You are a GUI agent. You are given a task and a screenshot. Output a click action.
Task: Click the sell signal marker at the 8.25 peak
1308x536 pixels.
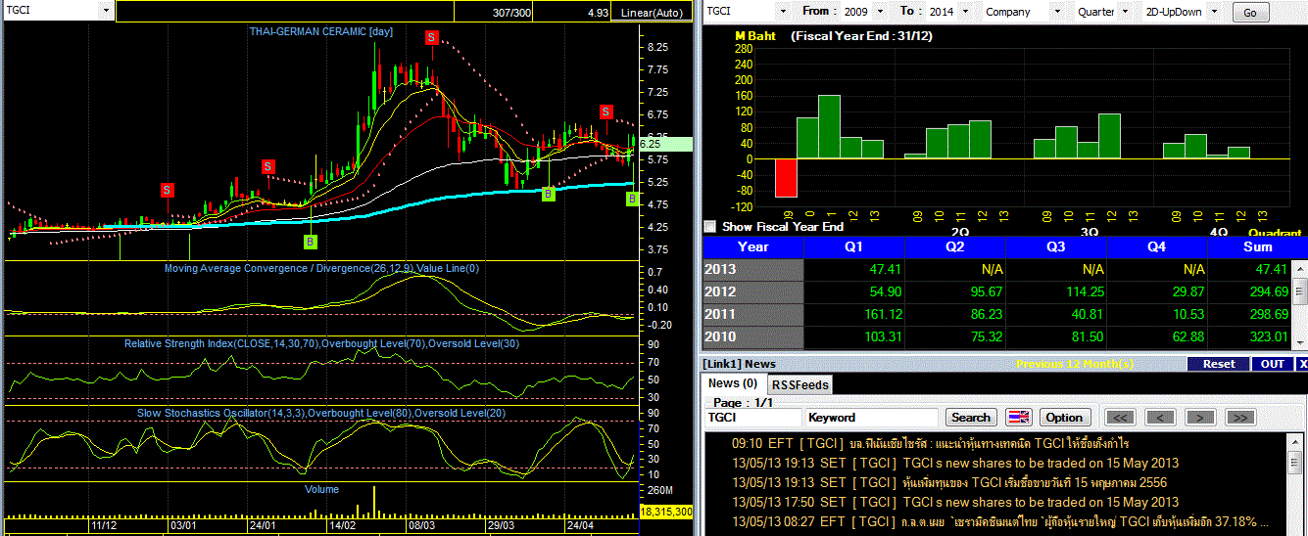pos(431,37)
